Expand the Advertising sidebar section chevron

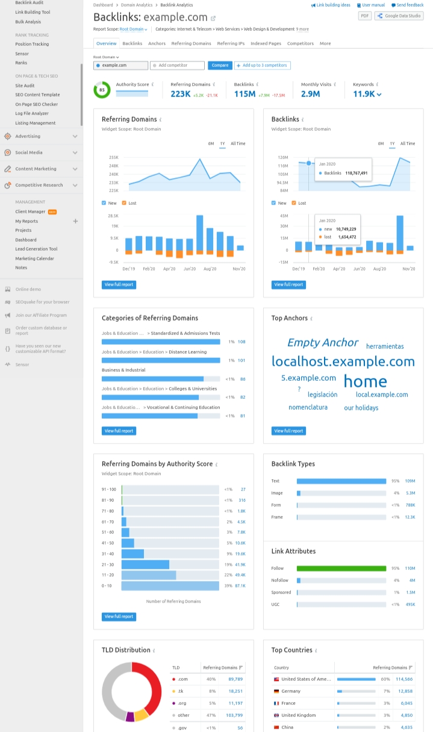coord(75,136)
